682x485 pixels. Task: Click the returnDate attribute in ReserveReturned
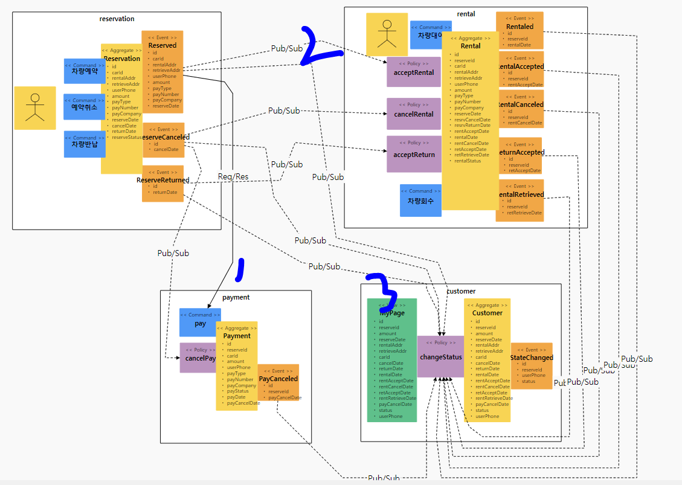(165, 192)
